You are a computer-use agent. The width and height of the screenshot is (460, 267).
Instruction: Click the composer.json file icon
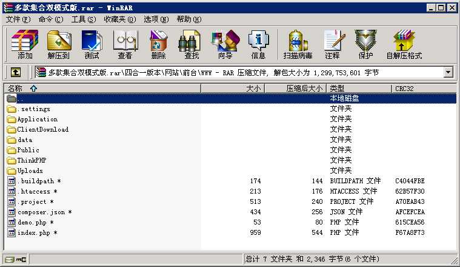tap(12, 212)
